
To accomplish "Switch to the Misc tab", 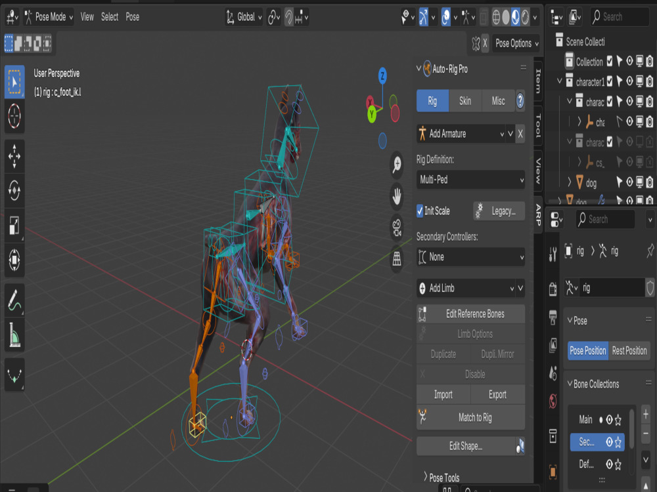I will [x=498, y=101].
